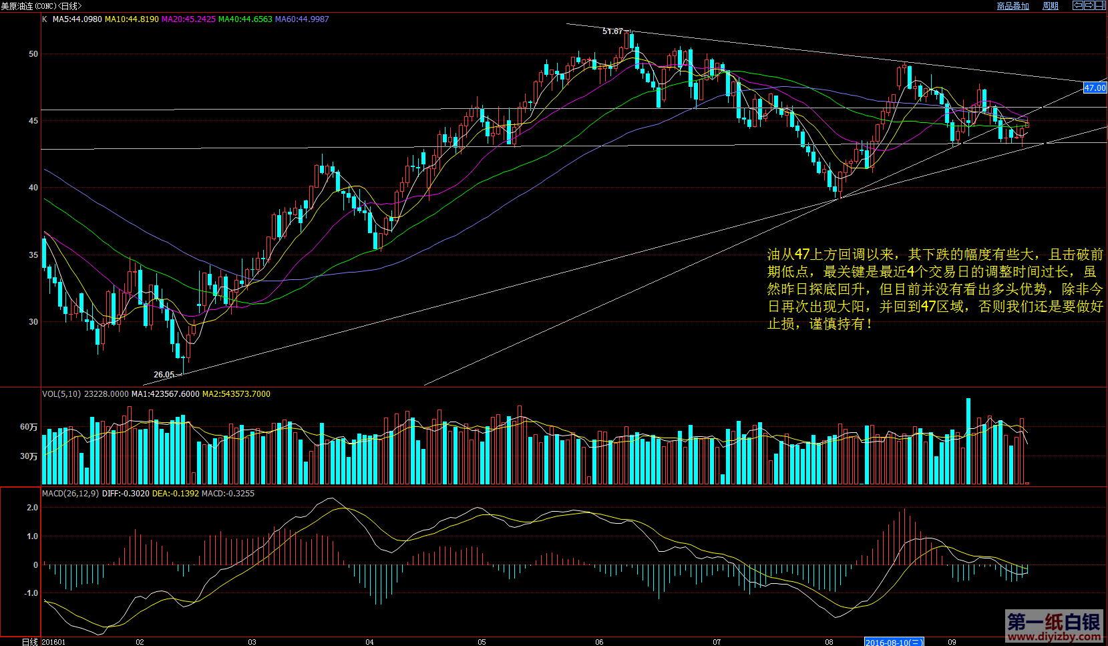Viewport: 1108px width, 646px height.
Task: Click the yellow analysis text annotation
Action: click(x=934, y=289)
